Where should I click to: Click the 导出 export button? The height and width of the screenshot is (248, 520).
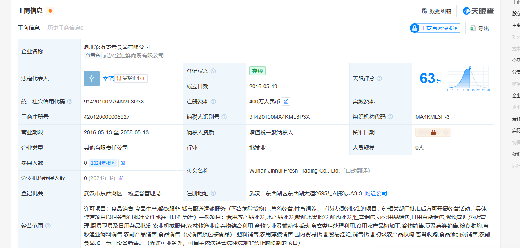tap(479, 28)
